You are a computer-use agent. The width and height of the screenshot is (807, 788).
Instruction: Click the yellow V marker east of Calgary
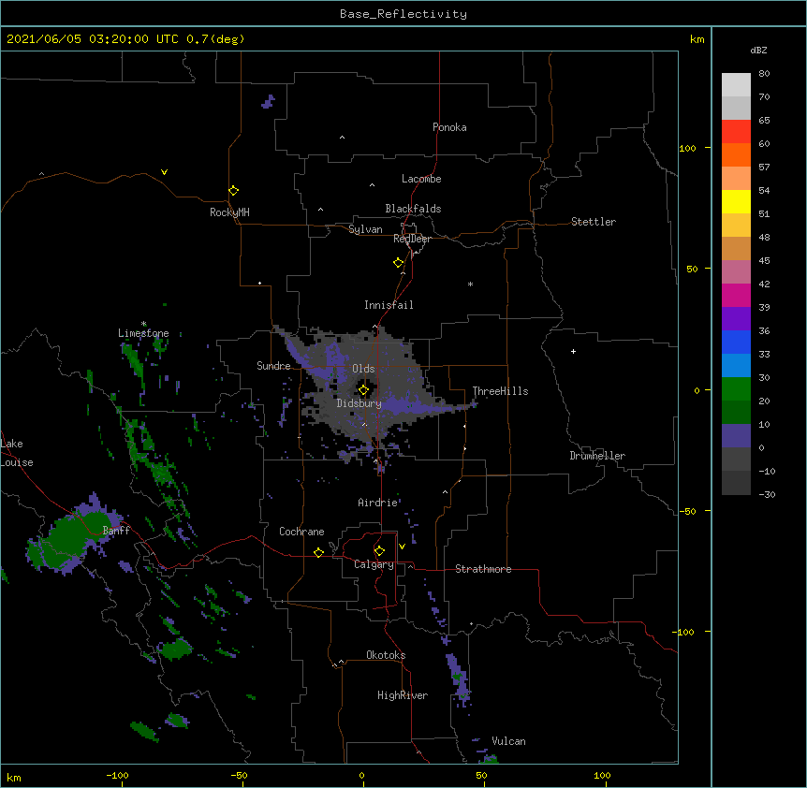402,547
